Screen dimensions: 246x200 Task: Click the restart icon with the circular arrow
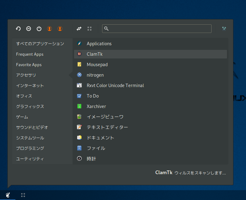pyautogui.click(x=18, y=29)
